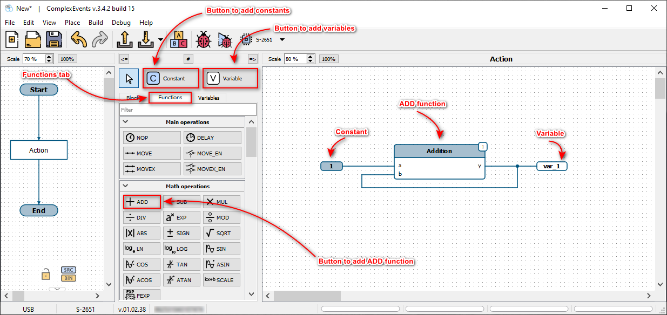This screenshot has width=667, height=315.
Task: Open project with the folder icon
Action: point(33,40)
